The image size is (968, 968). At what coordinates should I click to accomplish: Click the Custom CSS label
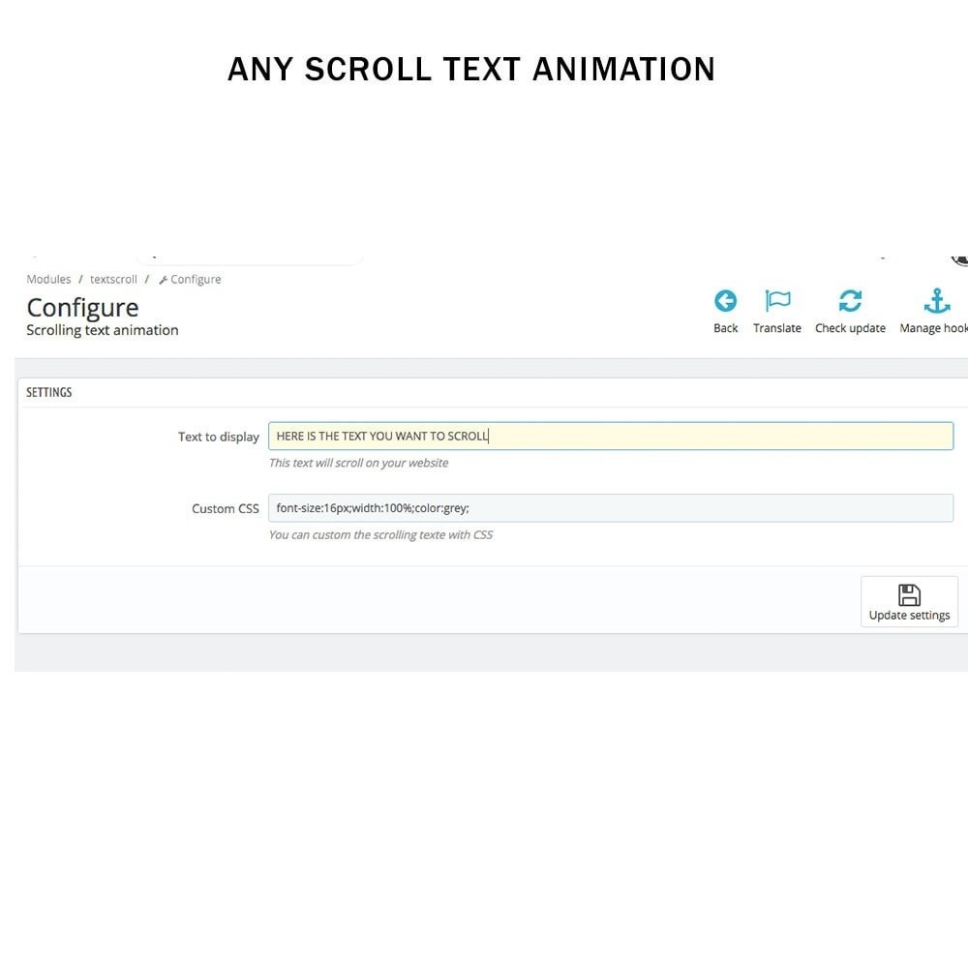(226, 509)
